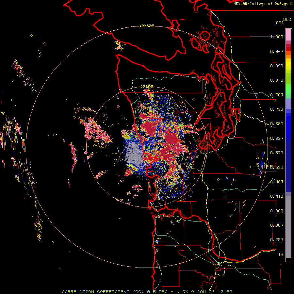Image resolution: width=294 pixels, height=294 pixels.
Task: Select the 0.467 legend value
Action: pyautogui.click(x=277, y=182)
